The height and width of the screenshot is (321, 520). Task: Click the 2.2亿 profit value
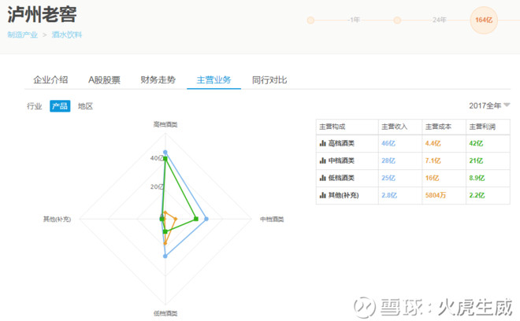click(477, 195)
